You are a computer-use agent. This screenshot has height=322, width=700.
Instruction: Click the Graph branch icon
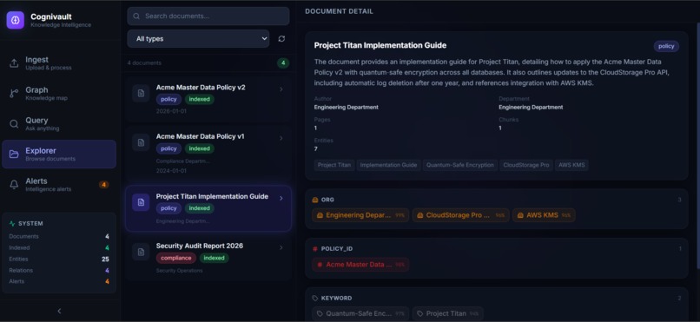click(14, 94)
